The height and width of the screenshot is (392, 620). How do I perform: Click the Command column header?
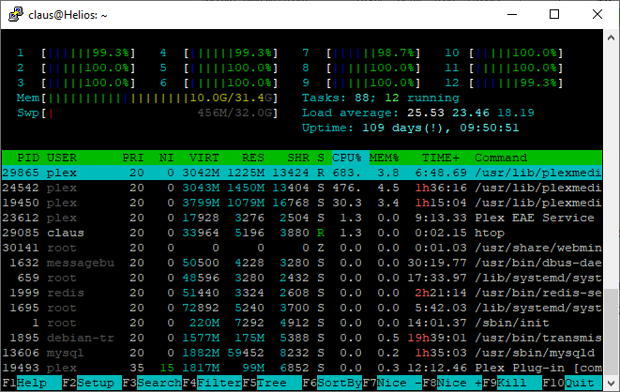coord(501,158)
